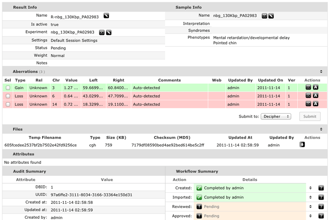The width and height of the screenshot is (330, 220).
Task: Click edit icon next to Result Info name
Action: [106, 16]
